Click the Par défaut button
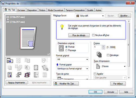Screen dimensions: 136x98 pos(118,84)
